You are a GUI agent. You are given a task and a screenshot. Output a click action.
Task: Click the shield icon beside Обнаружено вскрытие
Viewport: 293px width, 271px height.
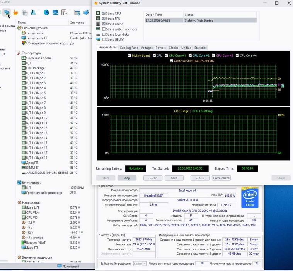pos(24,43)
